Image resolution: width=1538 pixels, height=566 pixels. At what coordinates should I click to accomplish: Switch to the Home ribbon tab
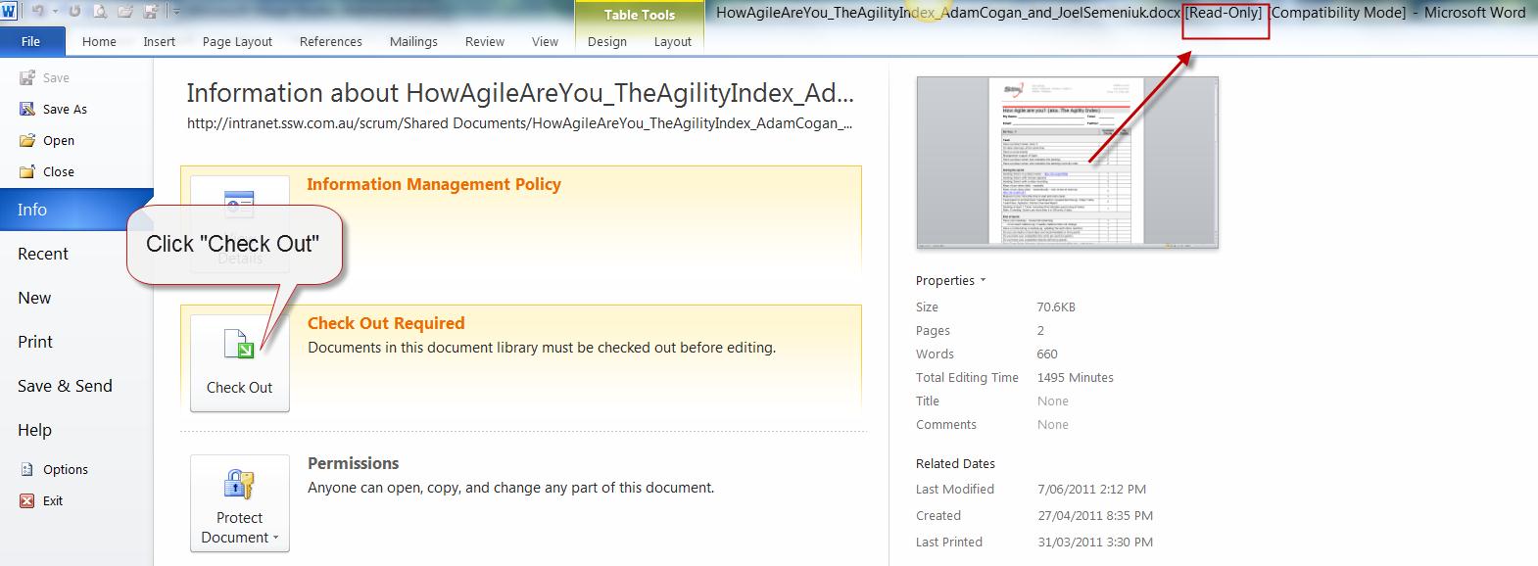click(99, 41)
